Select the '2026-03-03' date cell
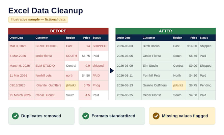The width and height of the screenshot is (224, 135). click(128, 46)
